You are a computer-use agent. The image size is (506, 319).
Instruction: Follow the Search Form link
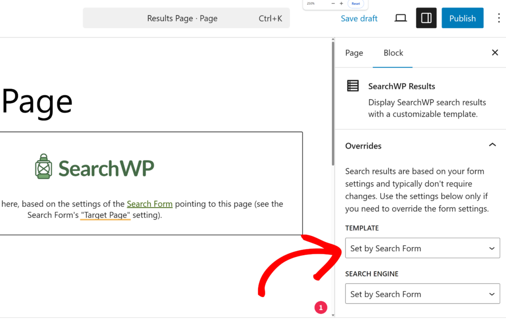pos(149,203)
